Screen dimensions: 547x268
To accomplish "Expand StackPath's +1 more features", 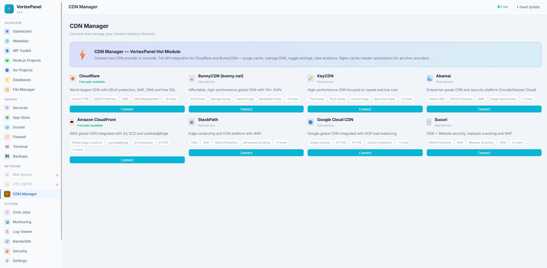I will click(x=281, y=143).
